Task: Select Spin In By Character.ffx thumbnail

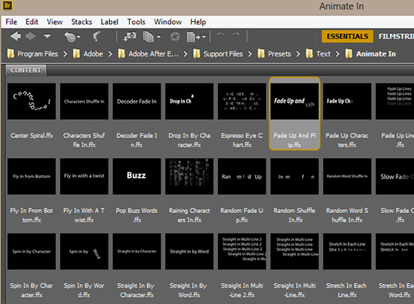Action: 32,251
